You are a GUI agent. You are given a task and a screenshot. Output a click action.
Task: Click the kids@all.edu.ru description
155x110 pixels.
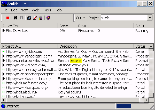pos(69,92)
